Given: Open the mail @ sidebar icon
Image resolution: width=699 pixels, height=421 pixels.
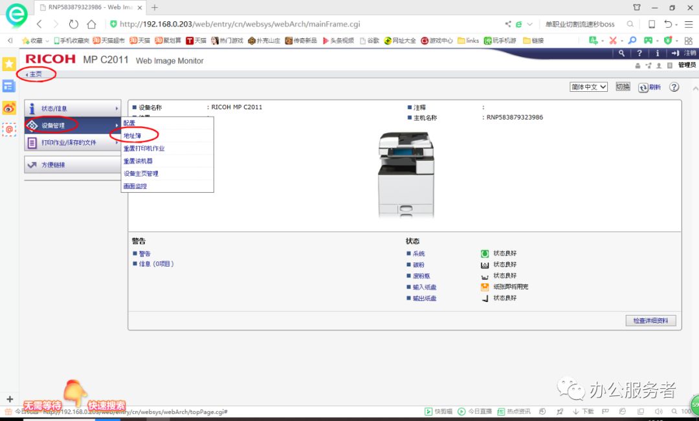Looking at the screenshot, I should coord(9,129).
